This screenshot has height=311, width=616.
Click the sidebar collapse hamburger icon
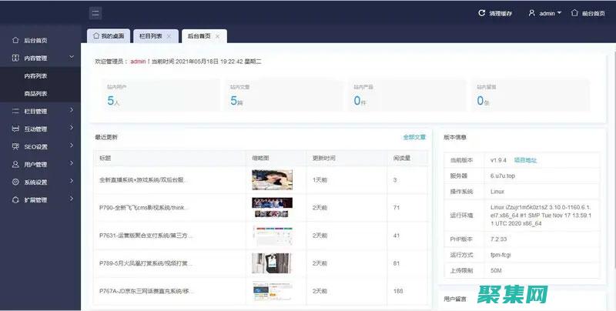[95, 13]
